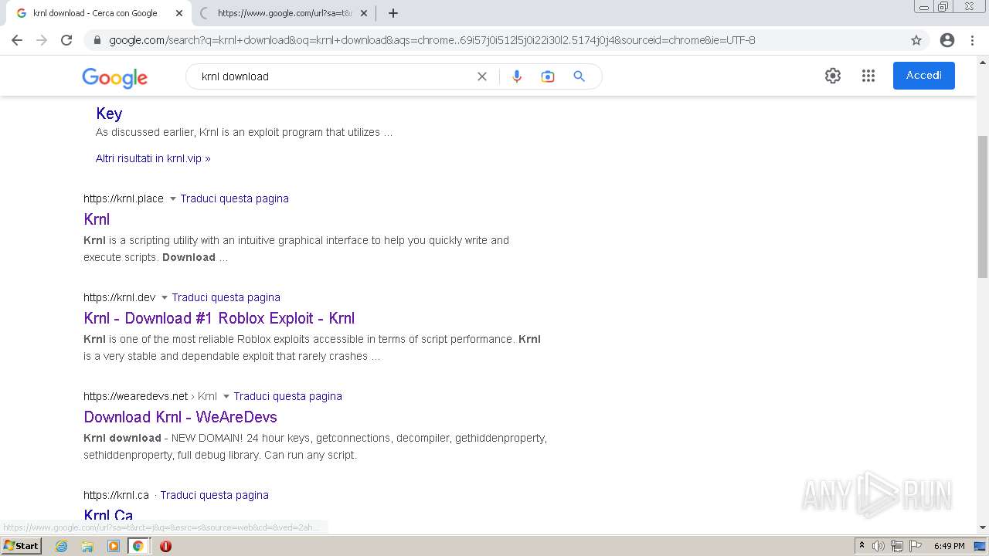The image size is (989, 556).
Task: Open the Krnl result from krnl.place
Action: pyautogui.click(x=97, y=219)
